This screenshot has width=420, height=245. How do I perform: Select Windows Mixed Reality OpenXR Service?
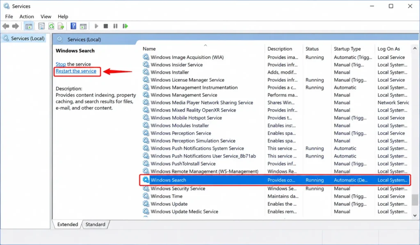pyautogui.click(x=193, y=110)
